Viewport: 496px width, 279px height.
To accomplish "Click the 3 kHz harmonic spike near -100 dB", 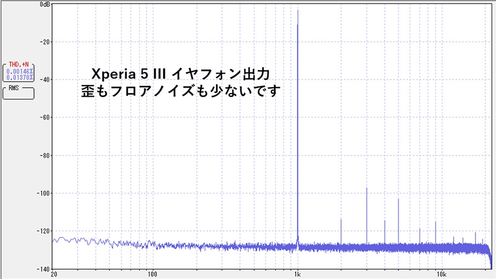I will click(x=367, y=216).
